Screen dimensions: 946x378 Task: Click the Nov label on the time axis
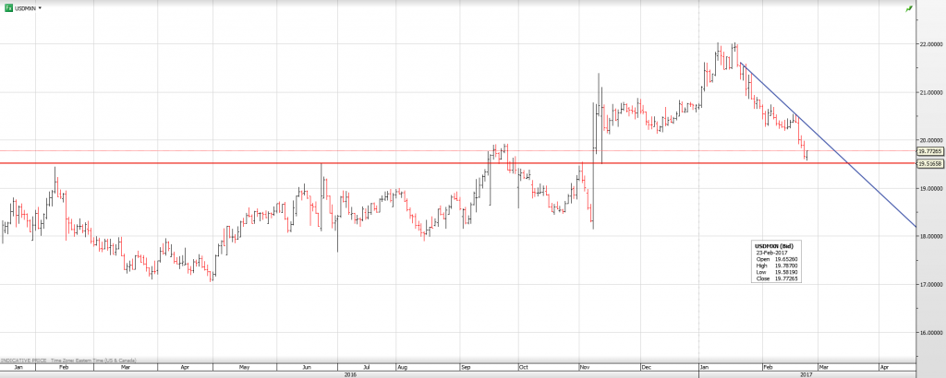[584, 366]
